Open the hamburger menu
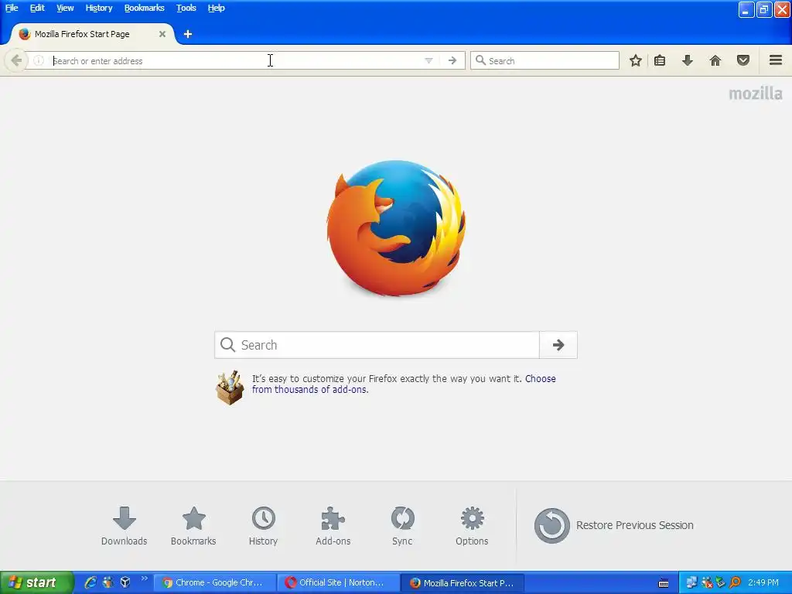 pos(776,60)
